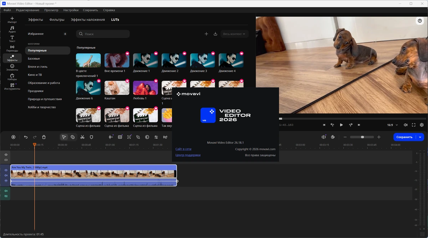Screen dimensions: 428x238
Task: Select the В цвете приключений 1 thumbnail
Action: tap(88, 60)
